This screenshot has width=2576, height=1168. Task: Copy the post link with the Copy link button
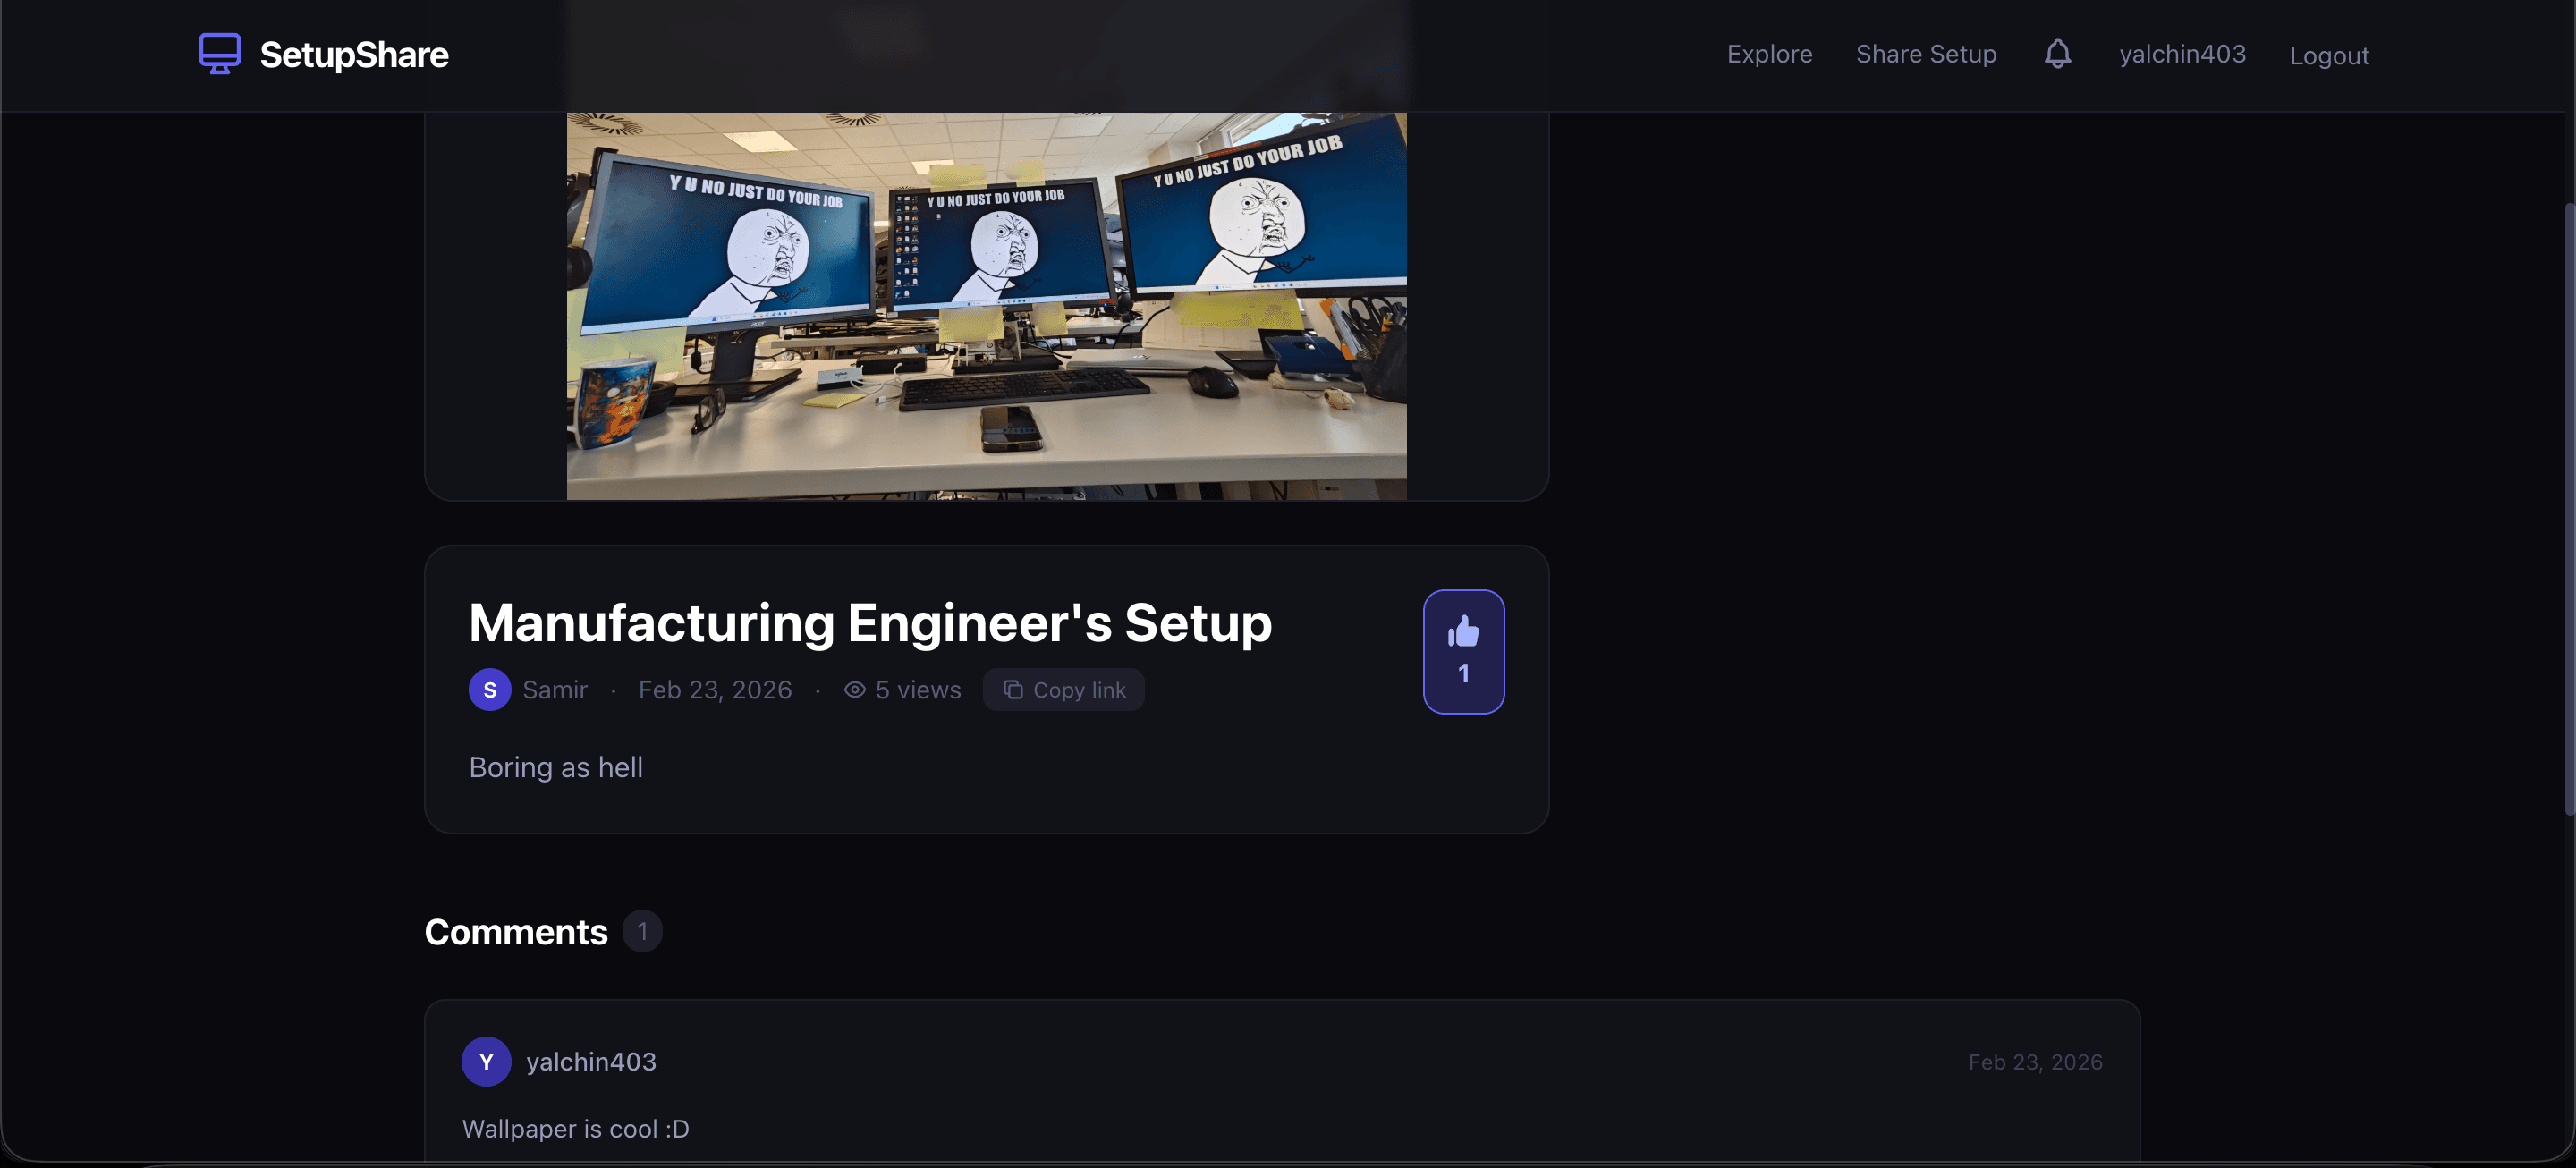(x=1063, y=689)
